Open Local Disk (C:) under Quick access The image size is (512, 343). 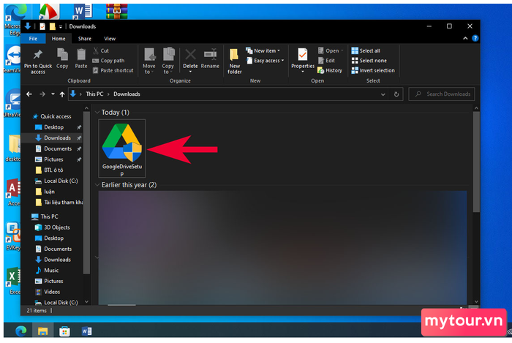click(61, 181)
